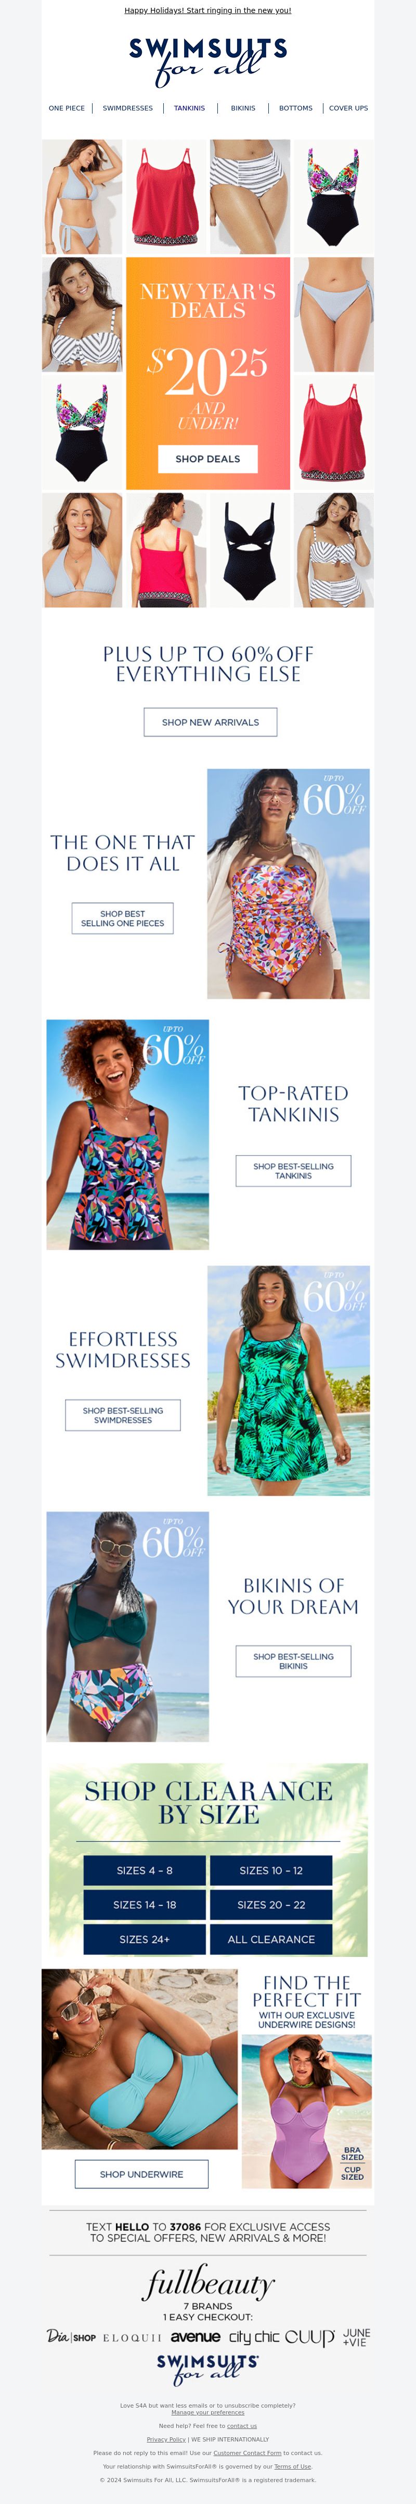Choose Sizes 14 - 18 clearance button
416x2504 pixels.
[145, 1904]
